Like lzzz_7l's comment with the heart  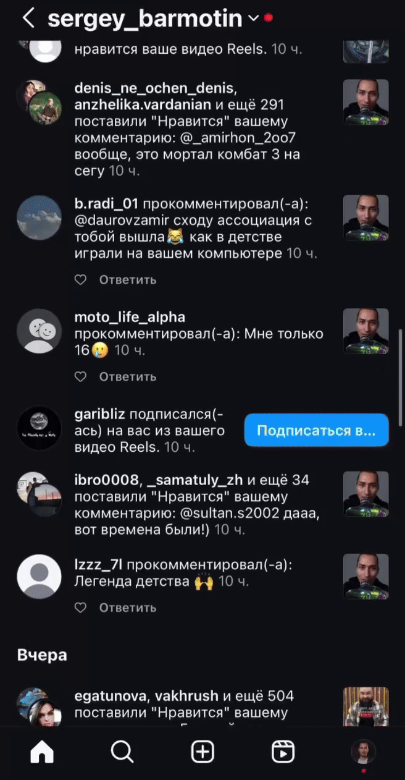tap(80, 608)
